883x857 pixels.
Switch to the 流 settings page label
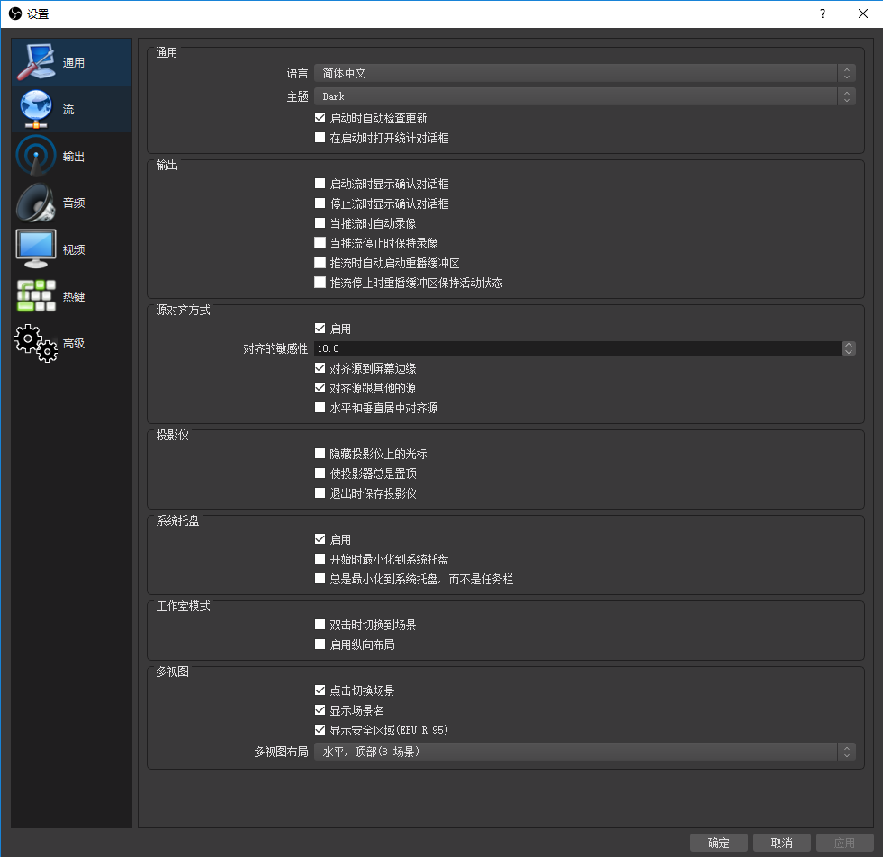[x=68, y=109]
